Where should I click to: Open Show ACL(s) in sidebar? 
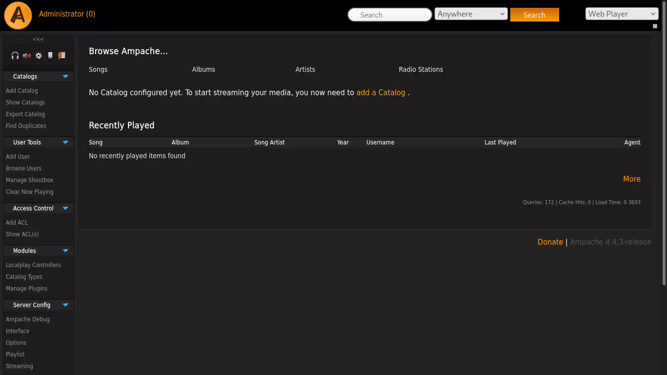pos(22,234)
